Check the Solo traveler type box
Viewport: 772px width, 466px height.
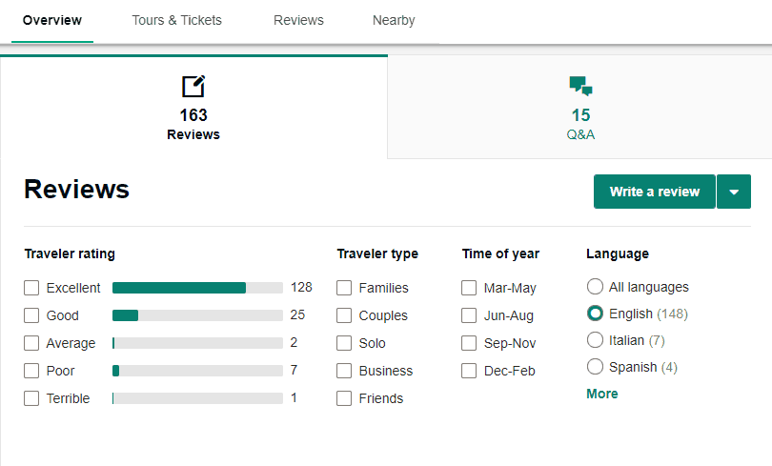point(344,343)
